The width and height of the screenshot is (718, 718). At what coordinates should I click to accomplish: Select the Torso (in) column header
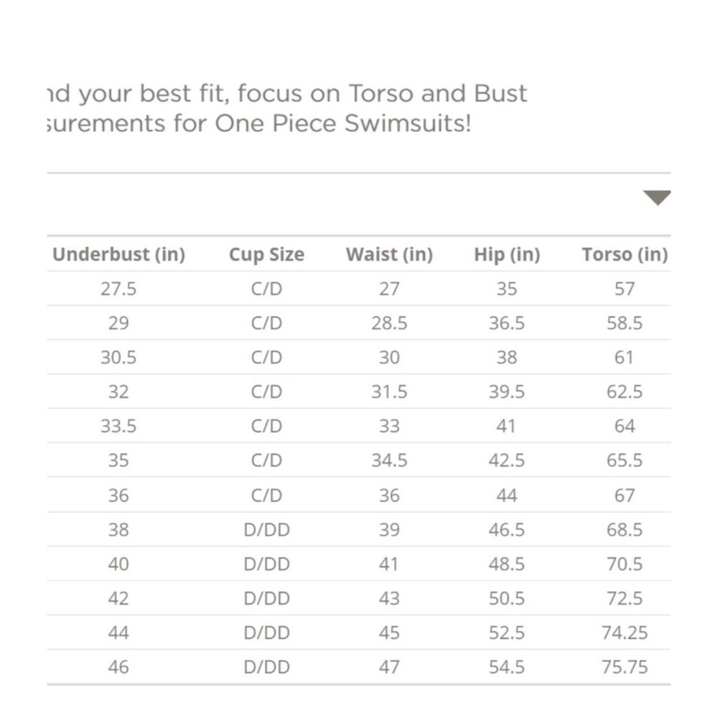pyautogui.click(x=625, y=255)
